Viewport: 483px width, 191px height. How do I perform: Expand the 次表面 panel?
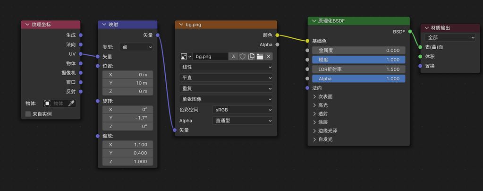coord(314,96)
